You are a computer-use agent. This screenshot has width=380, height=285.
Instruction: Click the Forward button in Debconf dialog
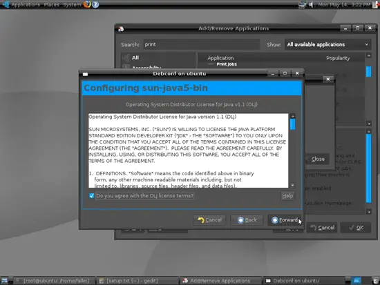pyautogui.click(x=285, y=220)
